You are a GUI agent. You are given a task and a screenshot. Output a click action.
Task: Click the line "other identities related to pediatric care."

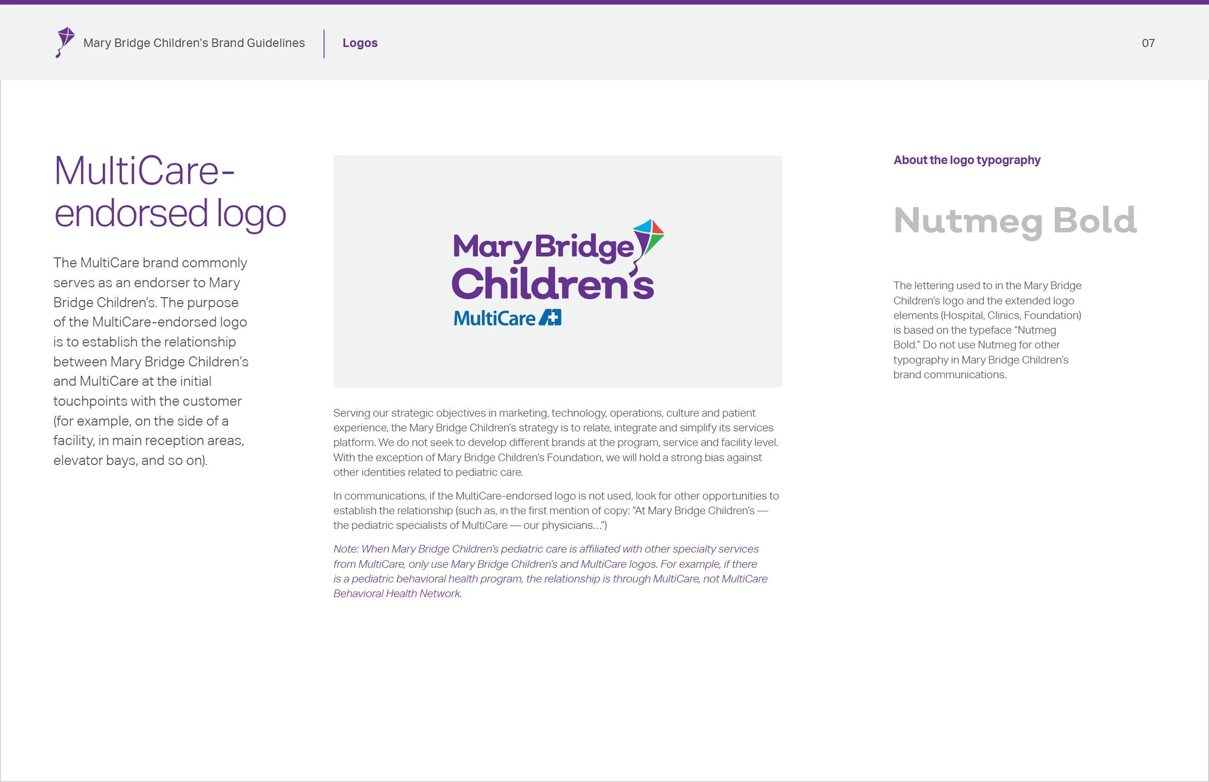tap(428, 472)
